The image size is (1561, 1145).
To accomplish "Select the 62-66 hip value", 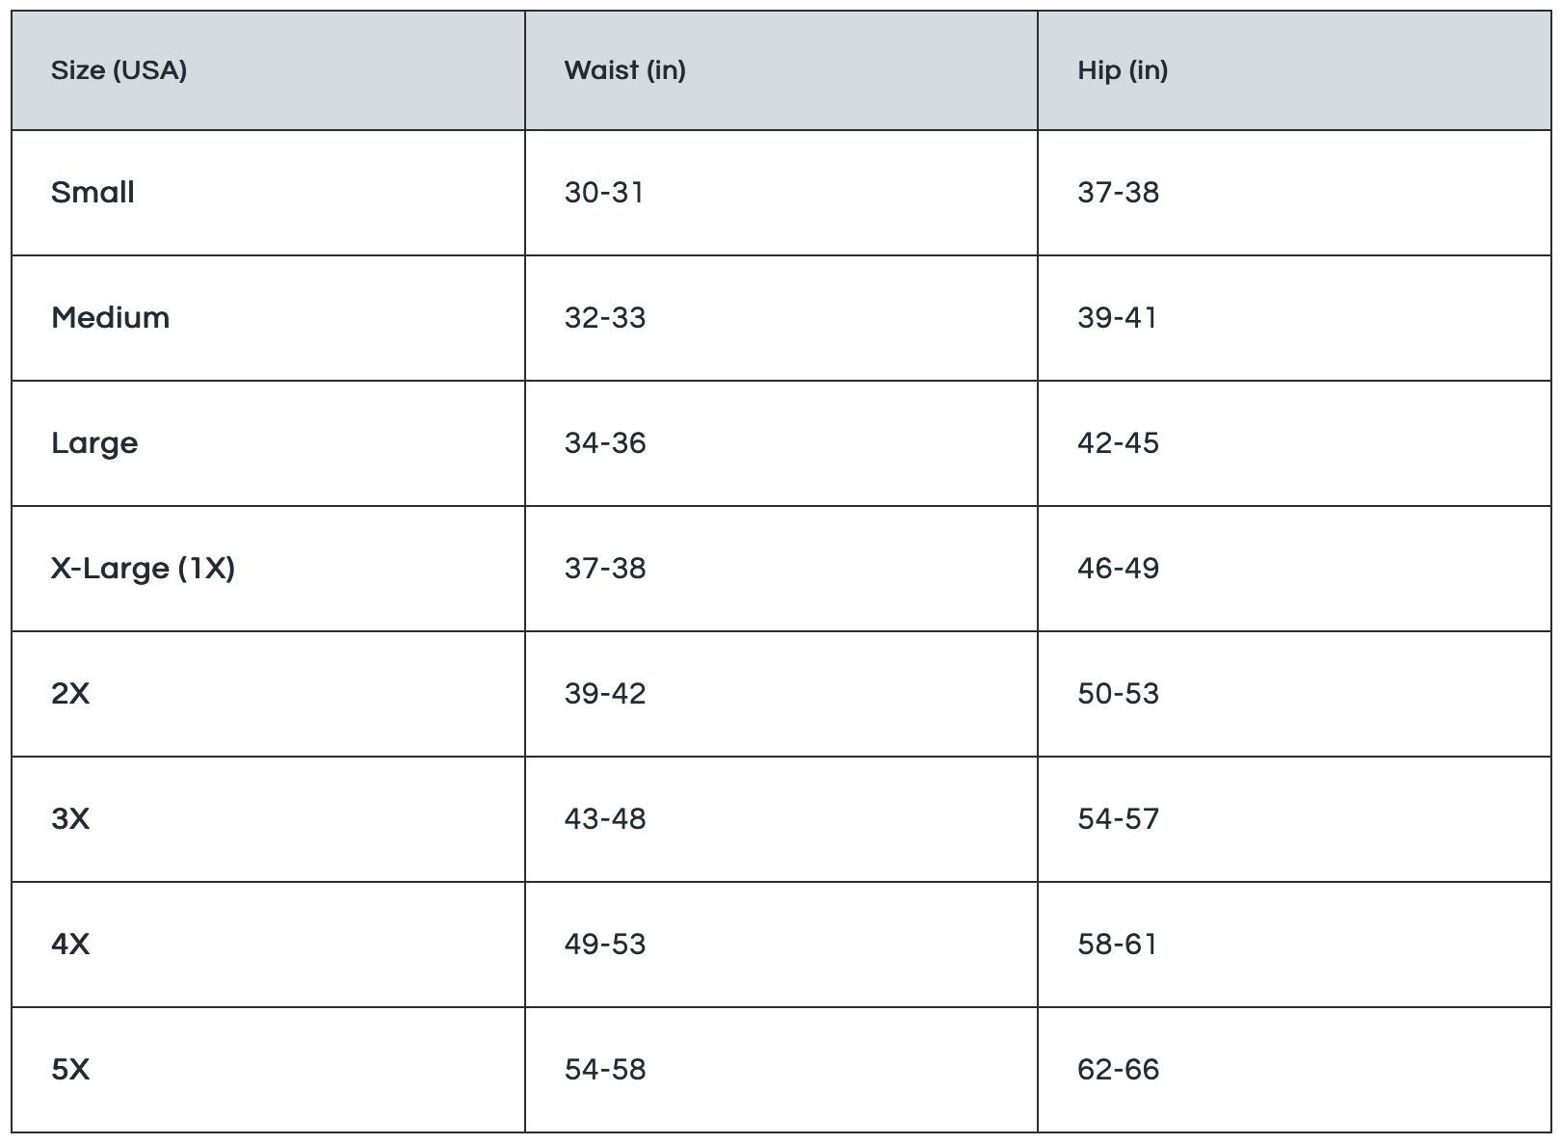I will point(1119,1070).
